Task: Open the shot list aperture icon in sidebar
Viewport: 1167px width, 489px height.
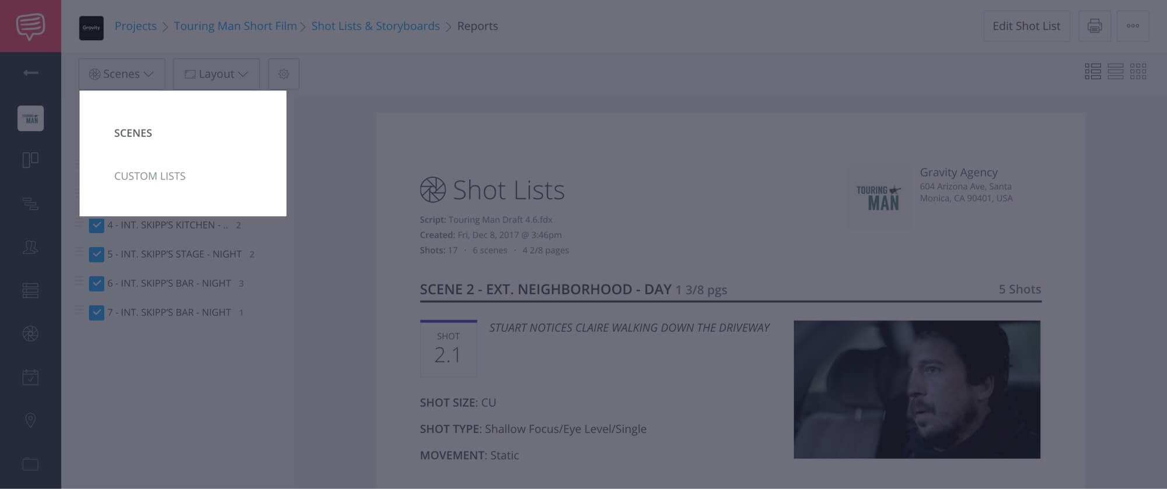Action: (30, 333)
